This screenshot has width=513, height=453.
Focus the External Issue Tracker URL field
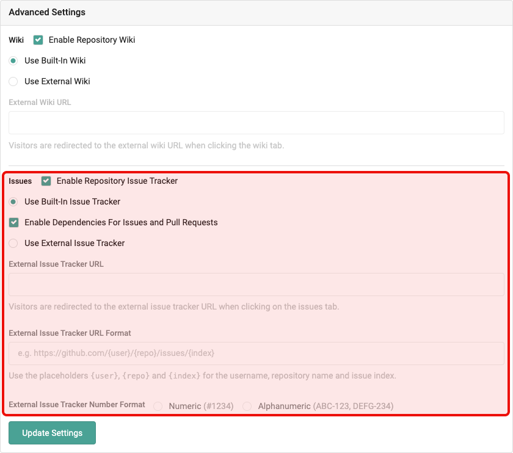click(256, 284)
